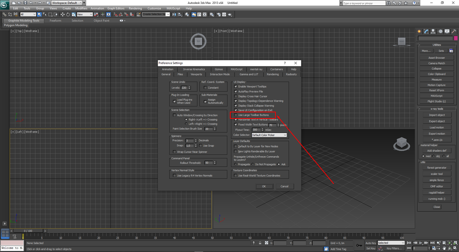This screenshot has width=459, height=252.
Task: Toggle Load Plug-ins When Used checkbox
Action: coord(174,101)
